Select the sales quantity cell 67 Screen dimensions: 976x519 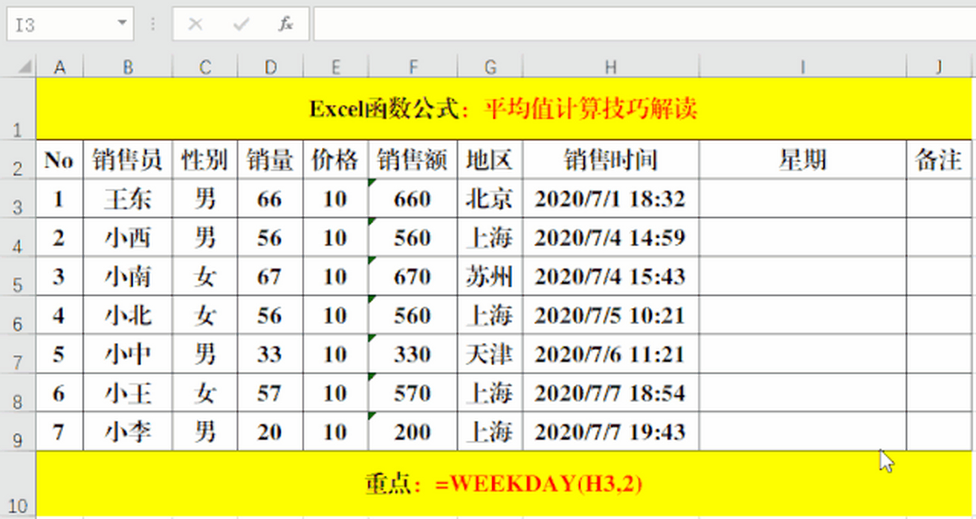point(271,277)
